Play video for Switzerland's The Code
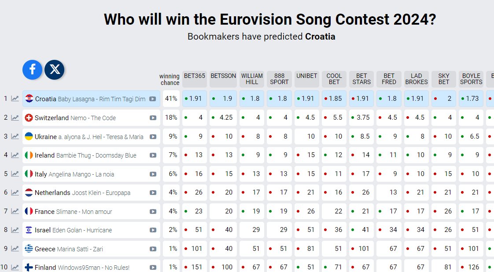The width and height of the screenshot is (494, 272). pyautogui.click(x=153, y=118)
